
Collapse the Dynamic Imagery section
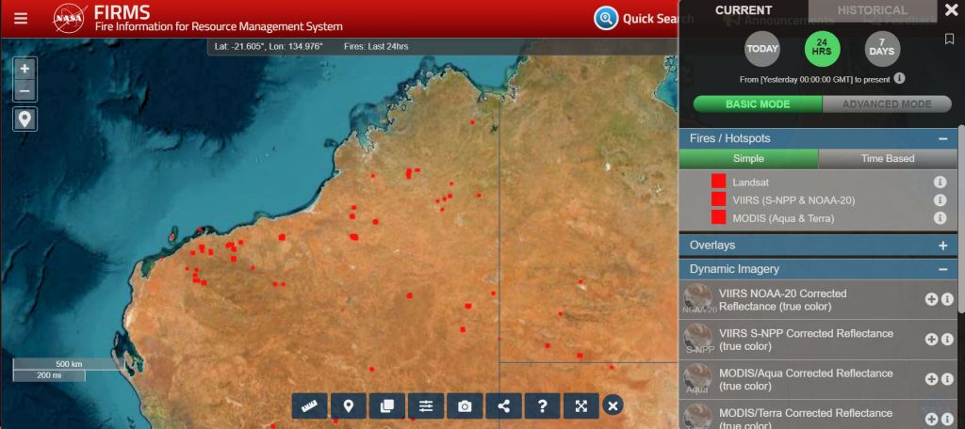pyautogui.click(x=942, y=269)
